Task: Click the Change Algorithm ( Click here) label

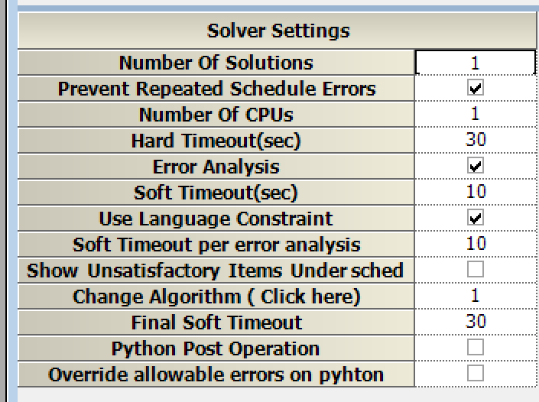Action: tap(216, 297)
